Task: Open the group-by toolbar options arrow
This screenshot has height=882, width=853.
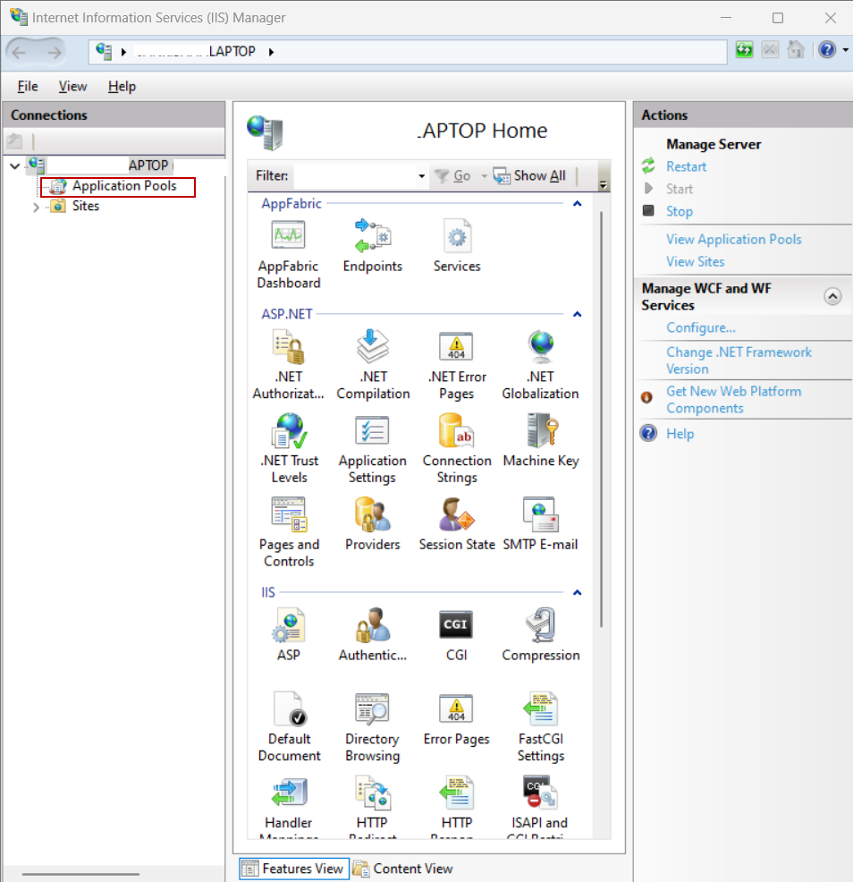Action: tap(603, 184)
